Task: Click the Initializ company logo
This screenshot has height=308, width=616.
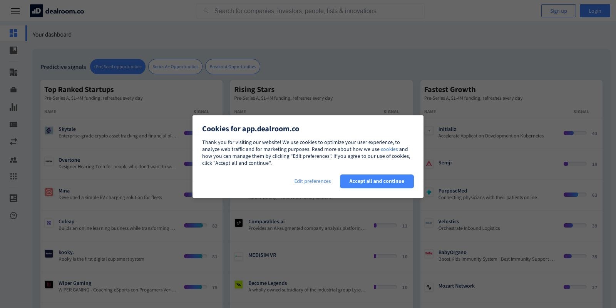Action: [x=429, y=131]
